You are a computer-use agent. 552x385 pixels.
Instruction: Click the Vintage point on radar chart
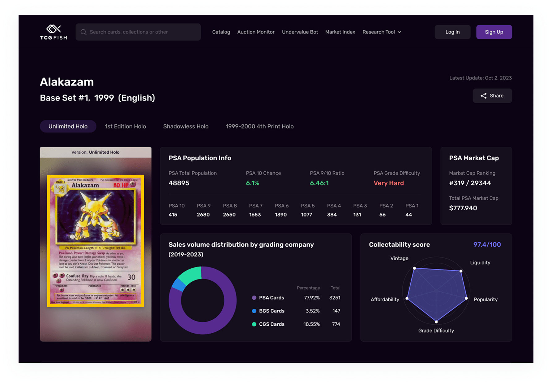click(x=414, y=268)
